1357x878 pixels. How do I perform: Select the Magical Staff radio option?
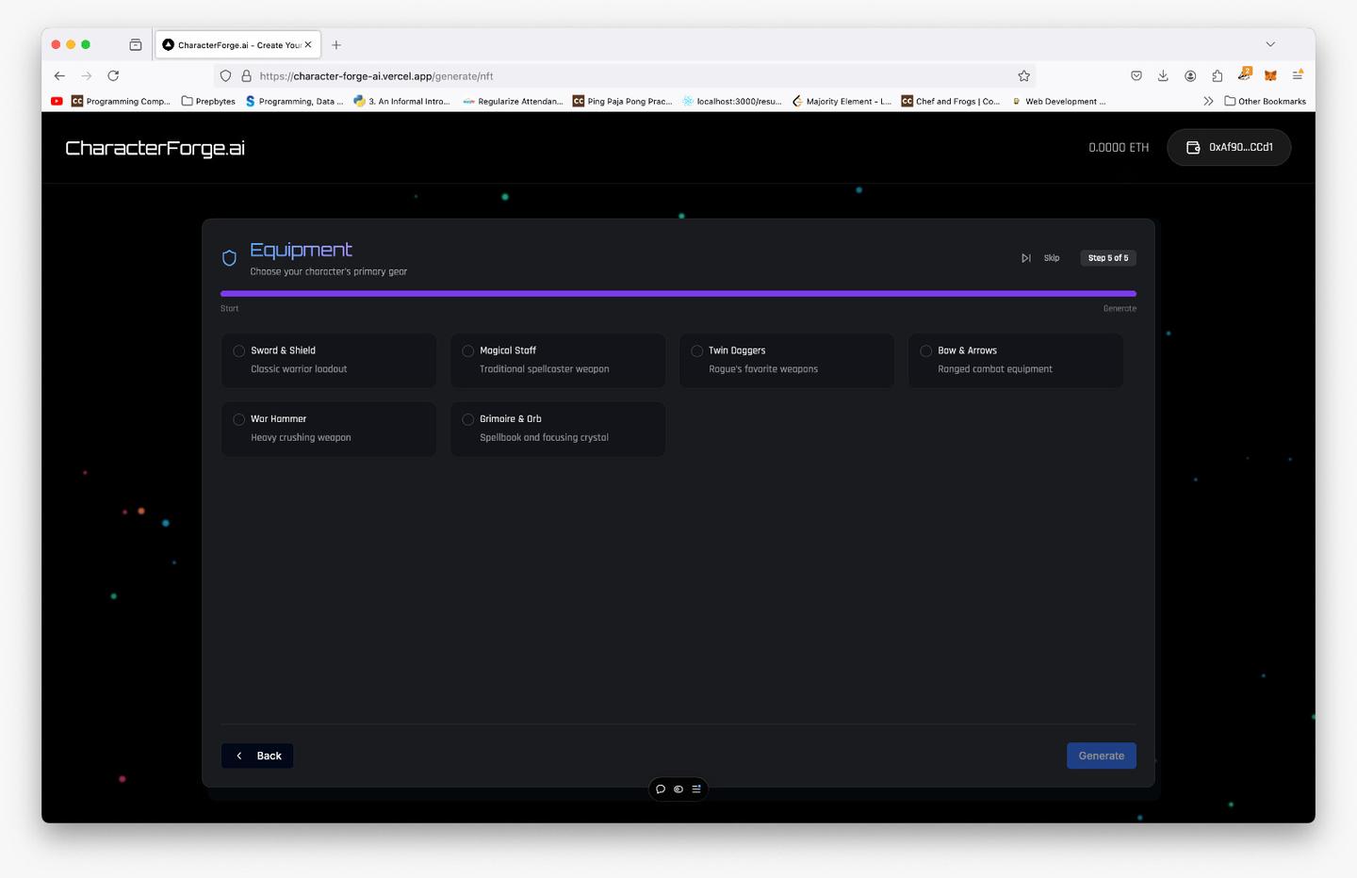(468, 350)
